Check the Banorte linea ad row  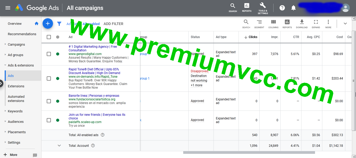(49, 101)
